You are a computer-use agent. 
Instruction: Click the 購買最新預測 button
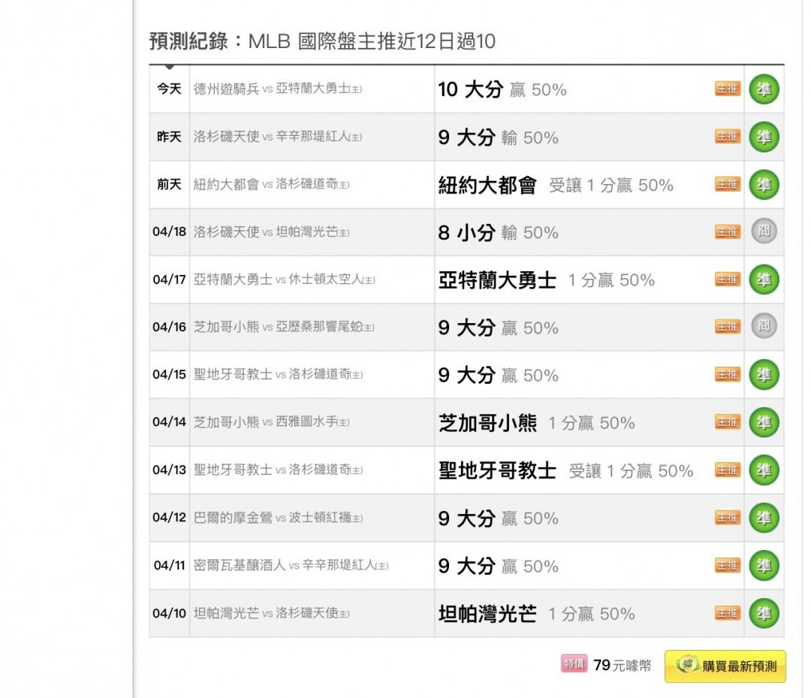(x=725, y=666)
